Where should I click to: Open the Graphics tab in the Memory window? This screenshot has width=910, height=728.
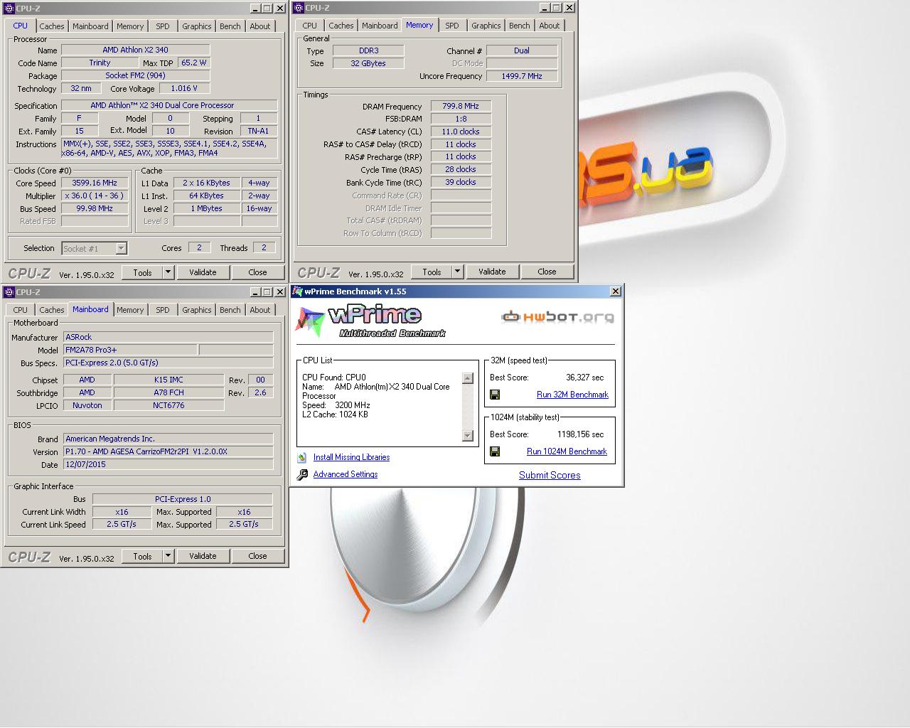pyautogui.click(x=486, y=26)
